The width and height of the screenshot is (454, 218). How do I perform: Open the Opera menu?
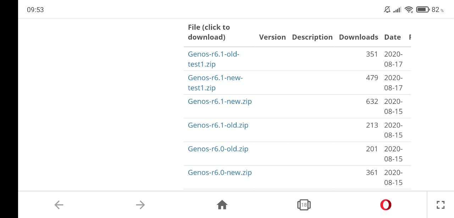386,205
